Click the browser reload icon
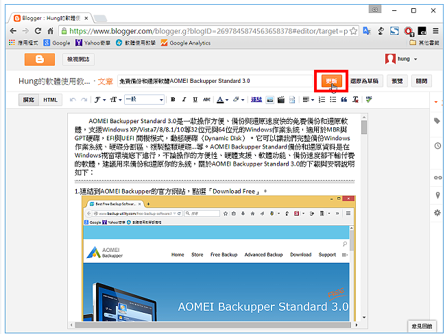445x334 pixels. click(38, 31)
